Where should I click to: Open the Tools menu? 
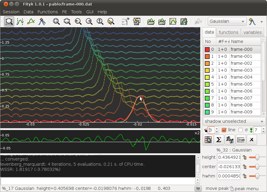[76, 12]
